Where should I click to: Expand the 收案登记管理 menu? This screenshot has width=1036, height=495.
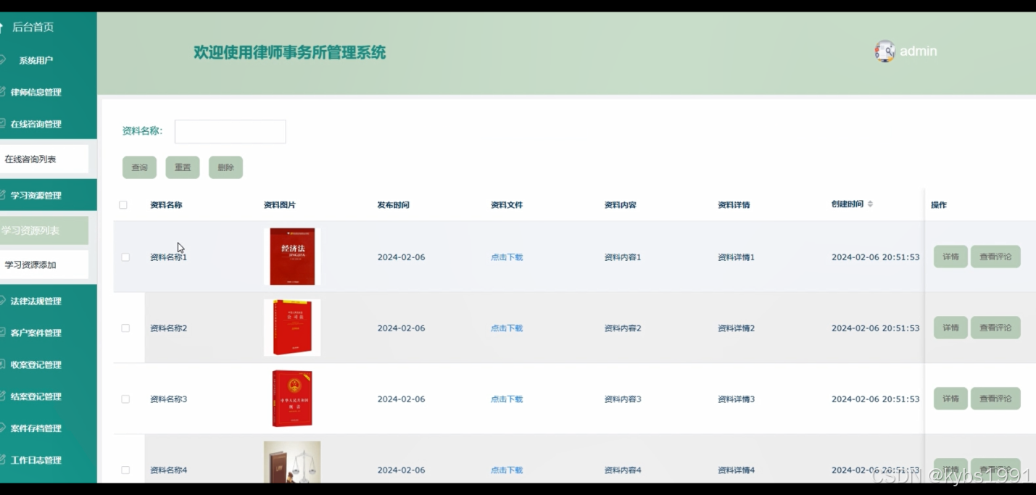(x=48, y=365)
